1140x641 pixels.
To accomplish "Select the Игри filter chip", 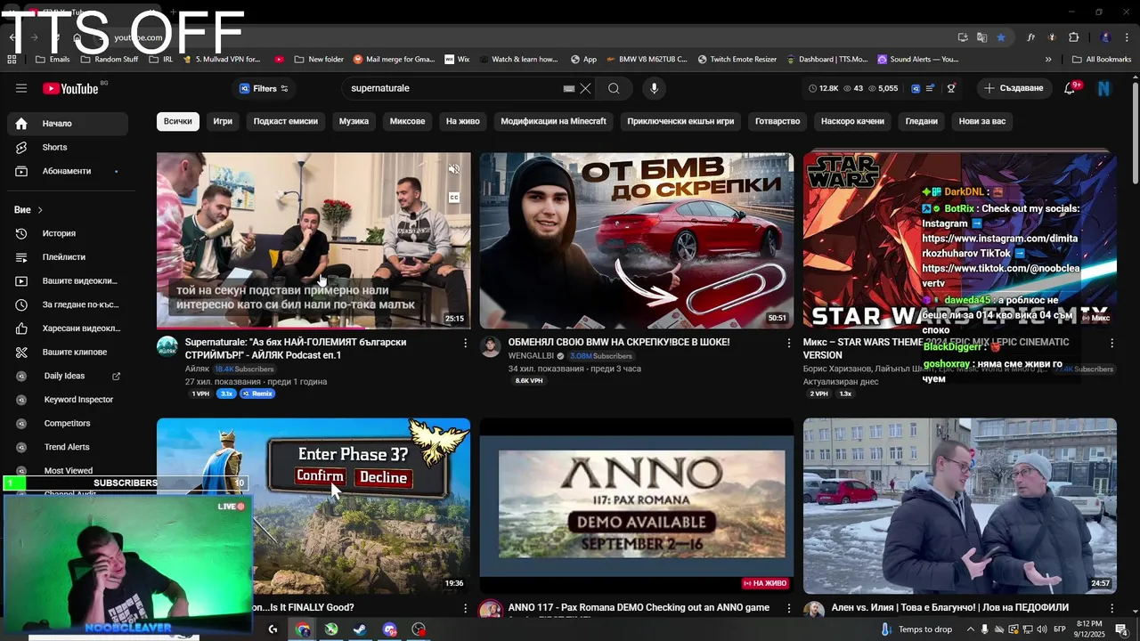I will (223, 121).
